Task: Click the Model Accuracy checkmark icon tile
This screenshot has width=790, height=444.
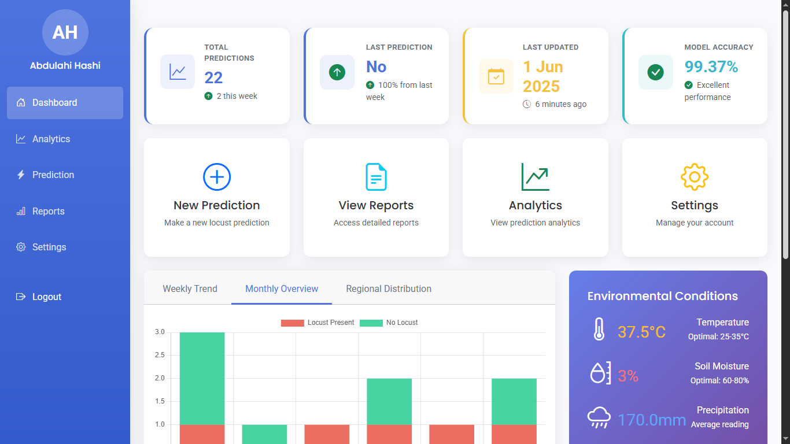Action: [655, 72]
